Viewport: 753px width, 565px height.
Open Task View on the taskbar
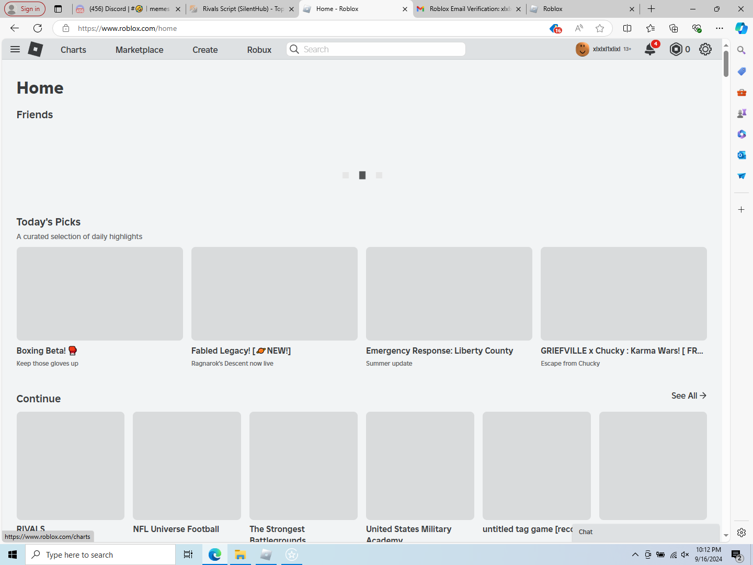188,555
